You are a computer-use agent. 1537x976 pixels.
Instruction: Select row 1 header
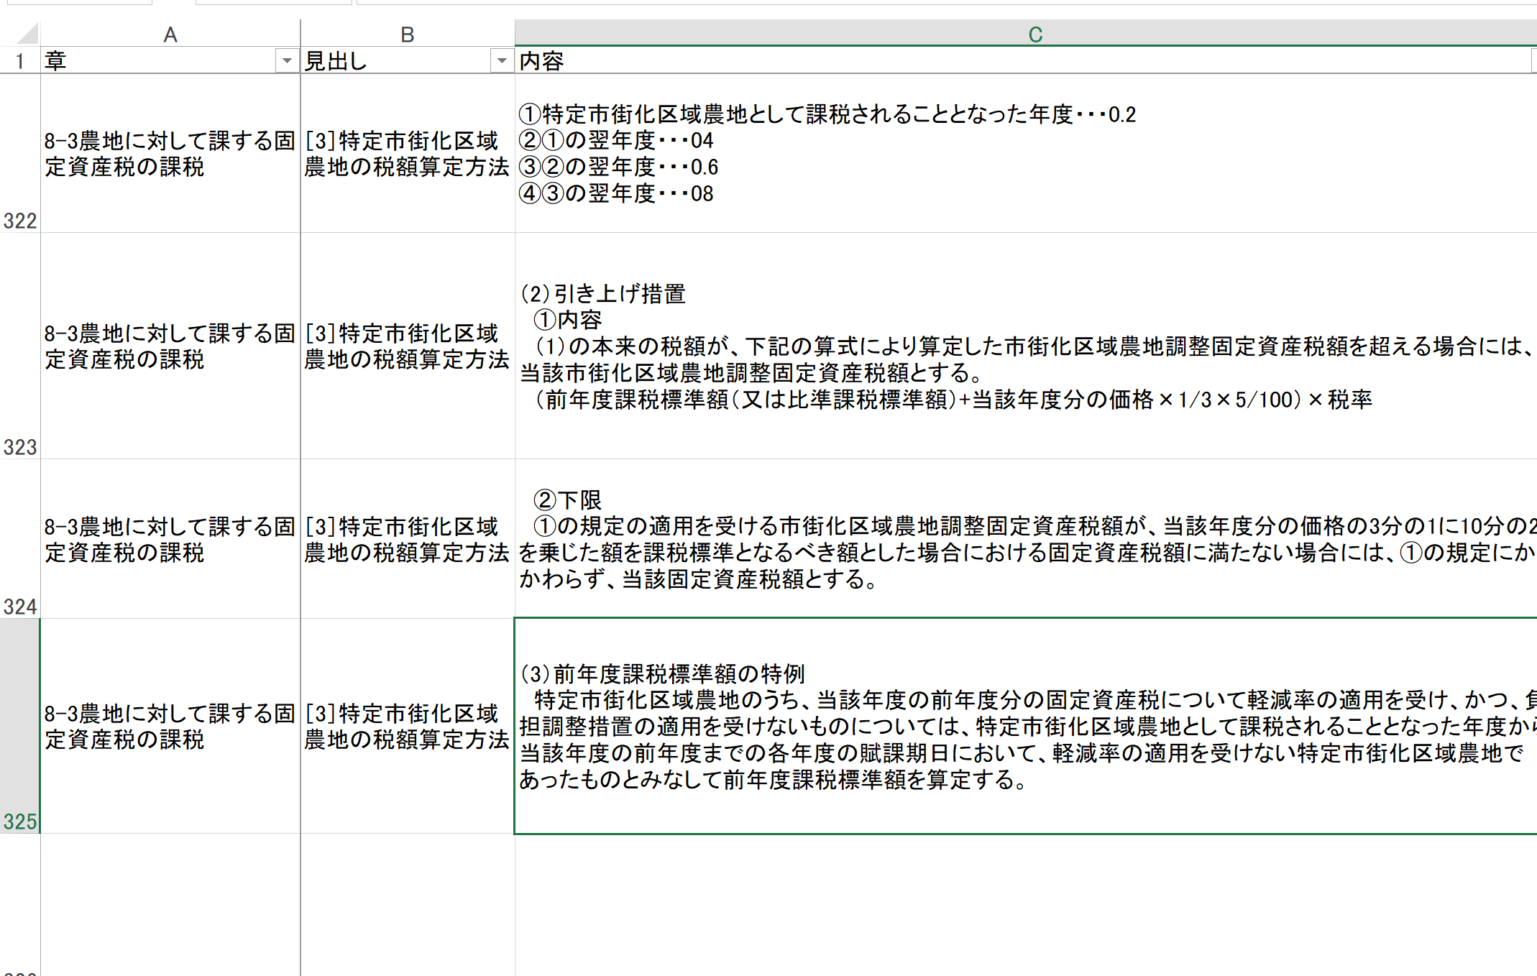[19, 61]
